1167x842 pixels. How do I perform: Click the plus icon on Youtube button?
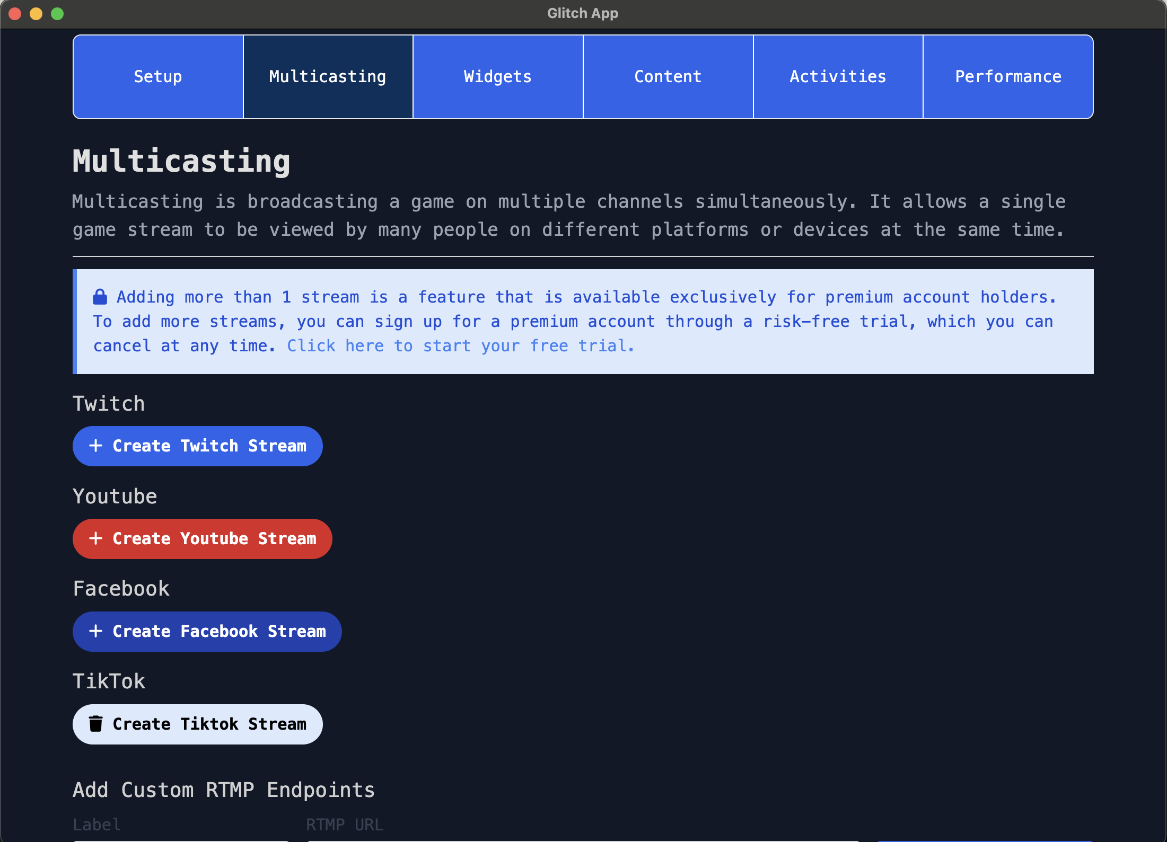click(x=95, y=538)
